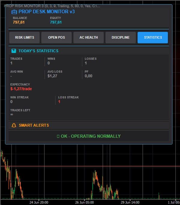
Task: Click the Losses count value
Action: click(86, 63)
